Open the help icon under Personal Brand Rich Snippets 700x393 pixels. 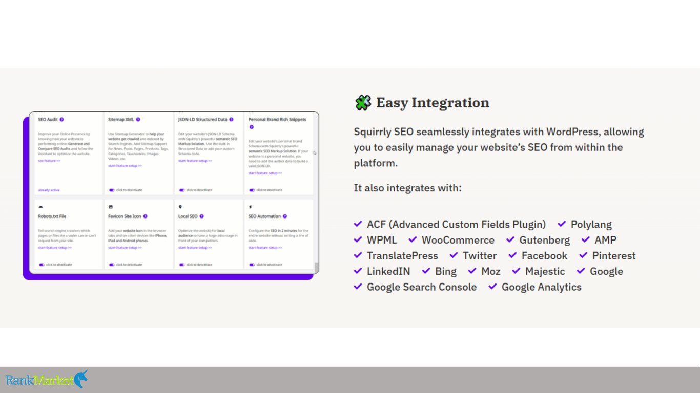251,127
